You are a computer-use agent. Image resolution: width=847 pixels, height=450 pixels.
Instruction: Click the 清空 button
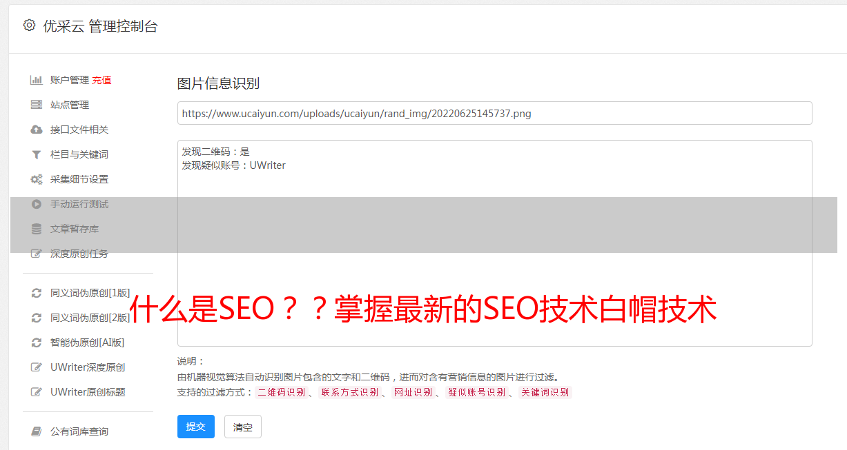(x=243, y=427)
